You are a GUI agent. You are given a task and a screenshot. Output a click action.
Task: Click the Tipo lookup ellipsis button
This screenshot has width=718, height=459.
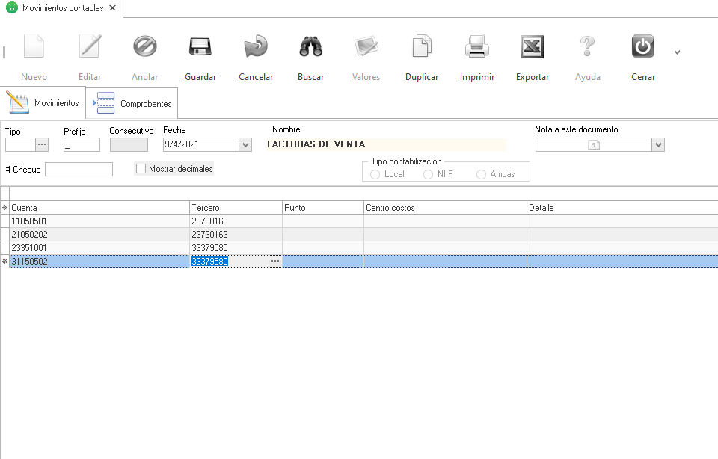(x=42, y=145)
